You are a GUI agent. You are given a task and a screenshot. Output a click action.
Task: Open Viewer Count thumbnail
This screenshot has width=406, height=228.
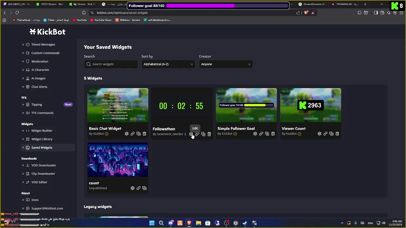coord(311,105)
